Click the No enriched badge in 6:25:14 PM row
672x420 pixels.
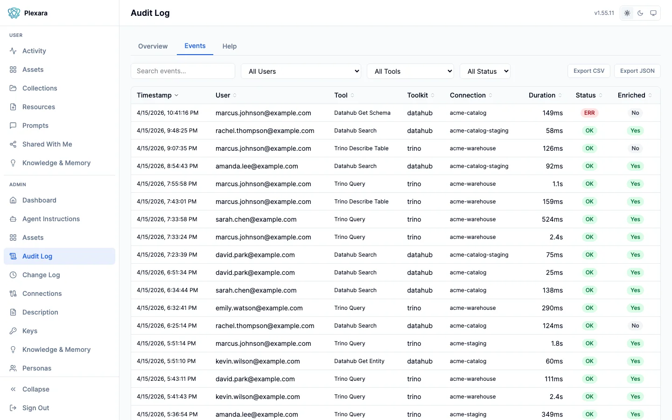click(x=635, y=326)
